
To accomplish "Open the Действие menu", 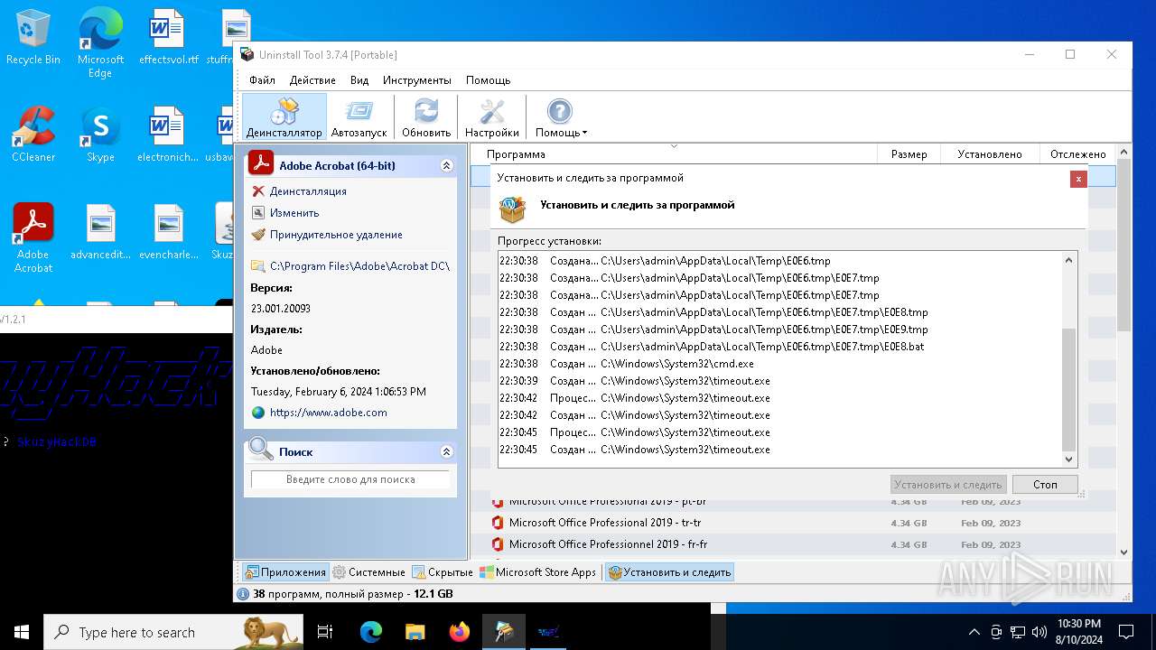I will 312,80.
